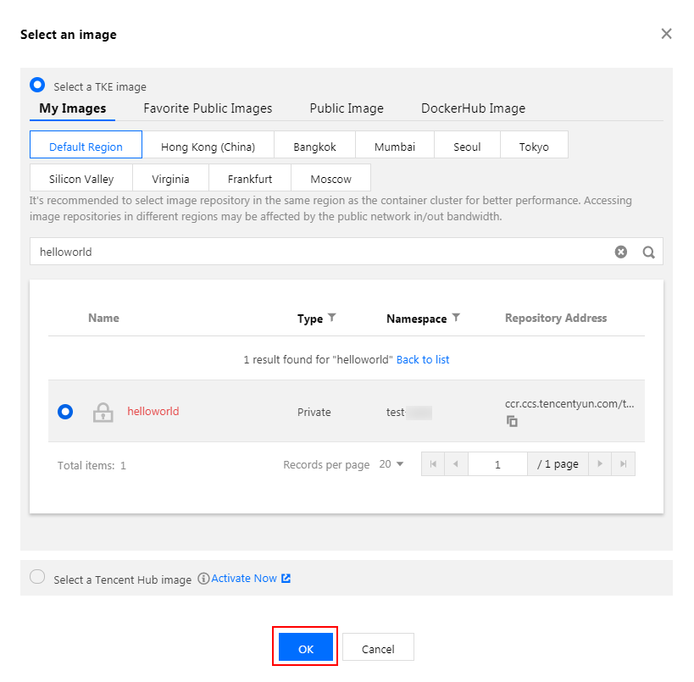Viewport: 694px width, 682px height.
Task: Go to first page arrow
Action: 433,463
